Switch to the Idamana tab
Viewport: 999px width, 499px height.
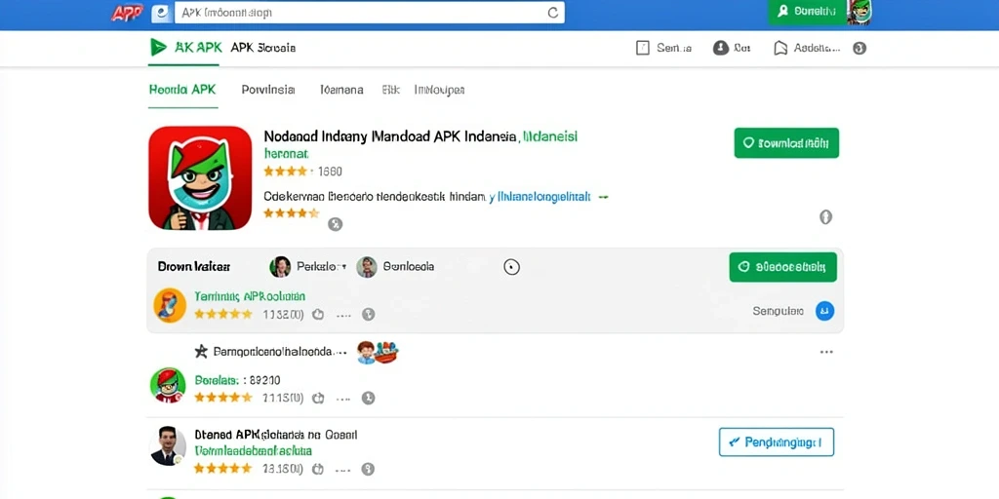[342, 90]
